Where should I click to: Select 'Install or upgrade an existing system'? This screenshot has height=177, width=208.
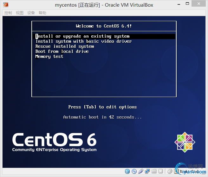click(104, 36)
